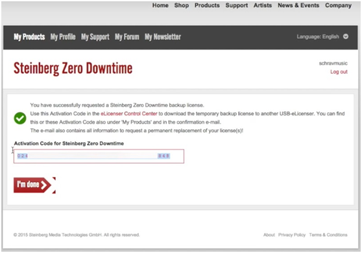Viewport: 362px width, 253px height.
Task: Click the green success checkmark icon
Action: click(x=20, y=118)
